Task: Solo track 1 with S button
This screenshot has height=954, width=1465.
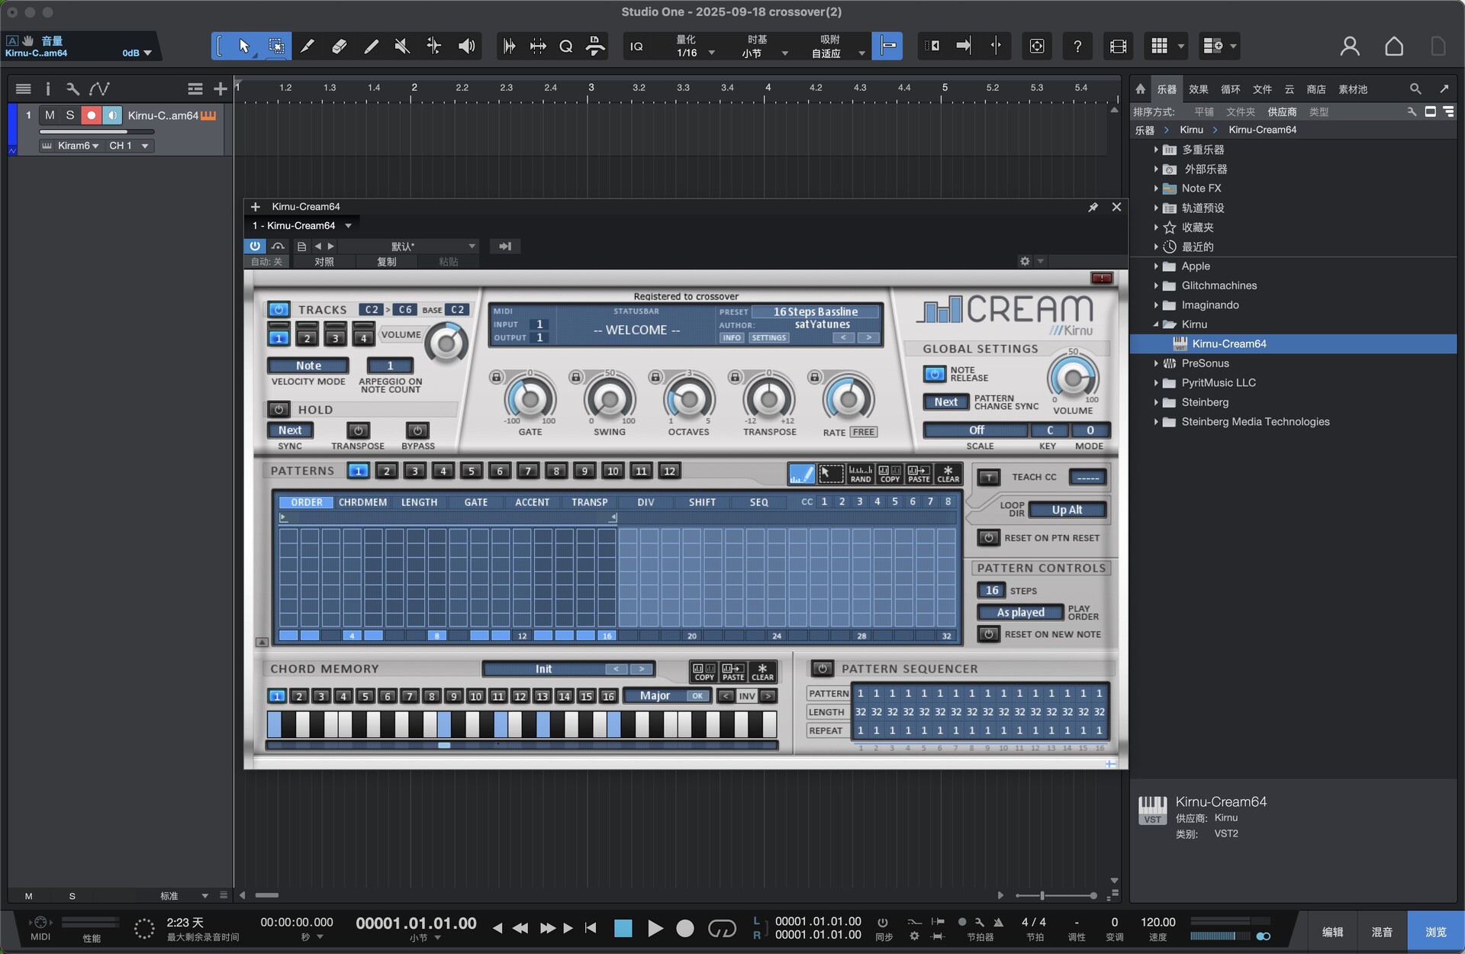Action: (x=70, y=115)
